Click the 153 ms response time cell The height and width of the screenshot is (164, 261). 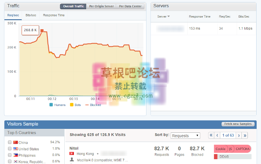pyautogui.click(x=194, y=28)
